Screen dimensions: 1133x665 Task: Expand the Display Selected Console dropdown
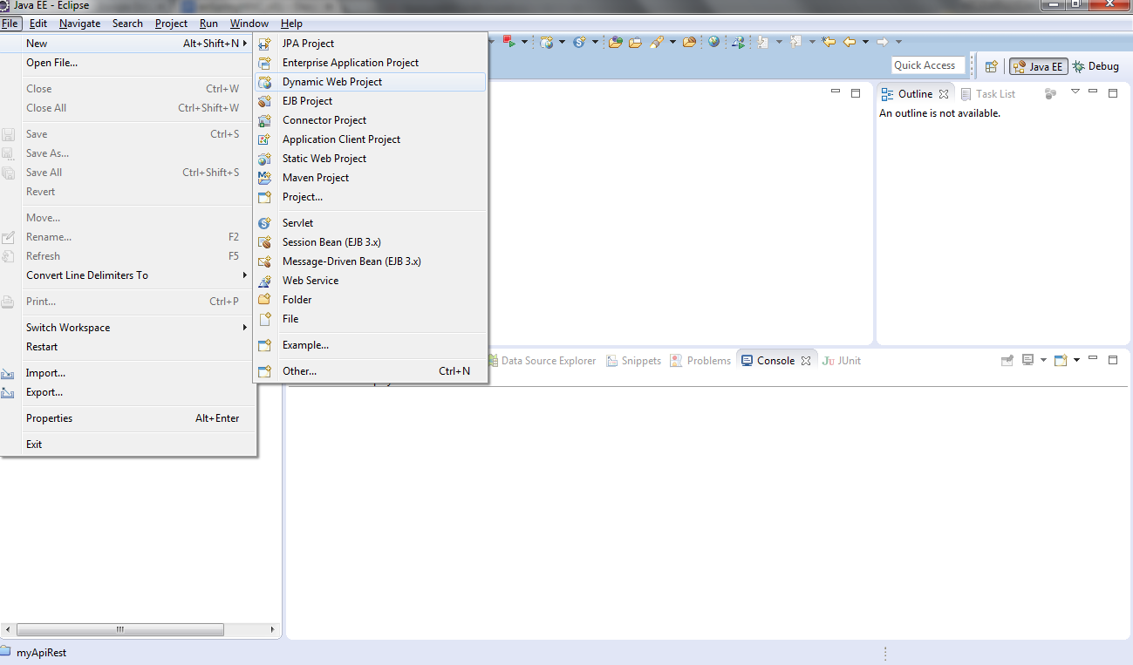(x=1043, y=360)
